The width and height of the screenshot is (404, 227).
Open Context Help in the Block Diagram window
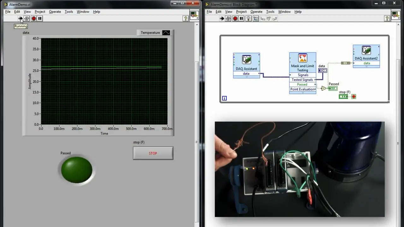point(387,19)
